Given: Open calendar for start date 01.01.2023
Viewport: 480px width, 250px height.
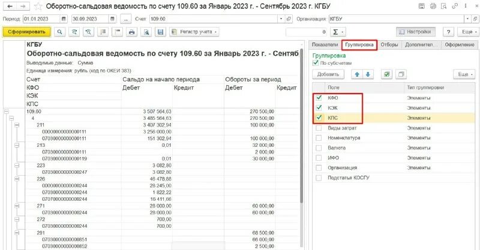Looking at the screenshot, I should pos(64,19).
